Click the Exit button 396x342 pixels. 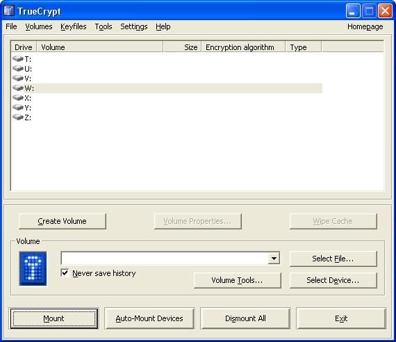(x=341, y=318)
